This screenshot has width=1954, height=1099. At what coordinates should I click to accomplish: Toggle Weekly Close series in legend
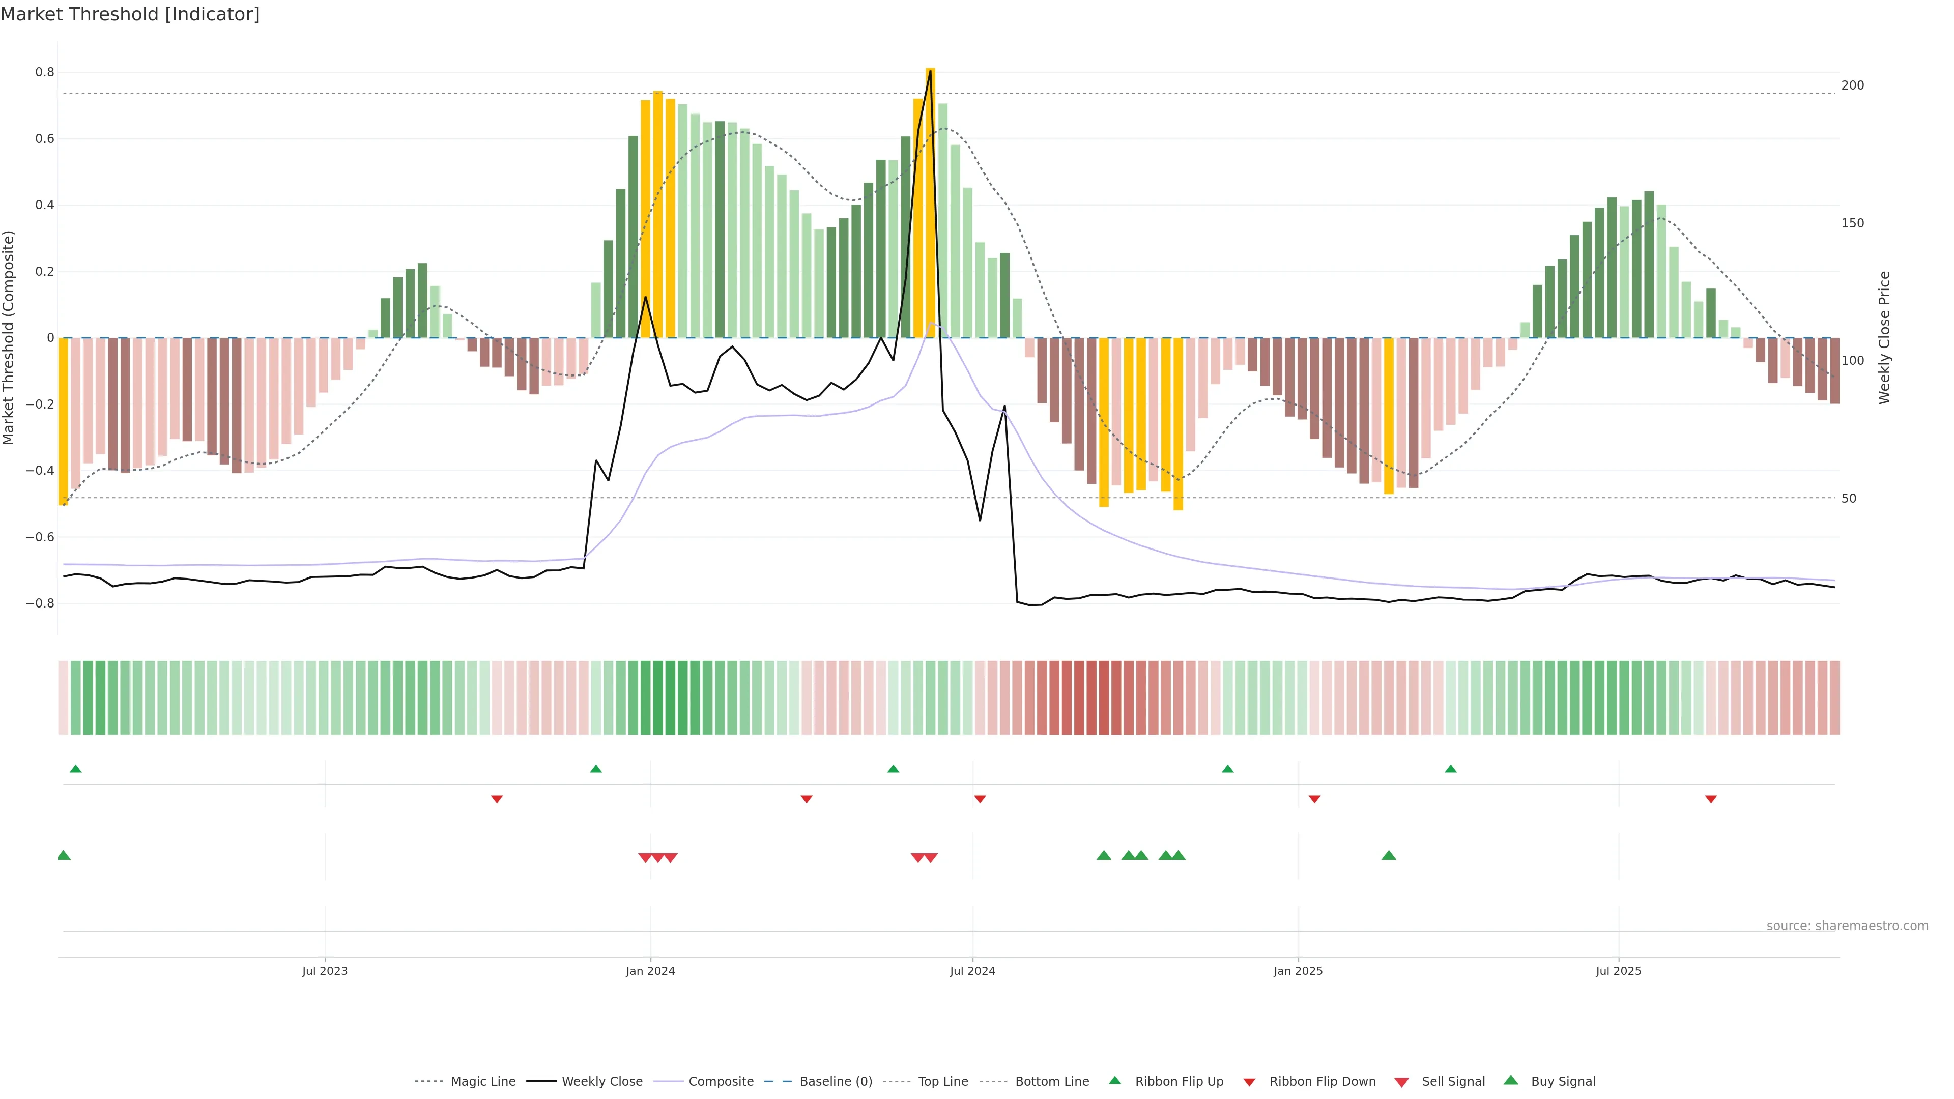pos(601,1082)
